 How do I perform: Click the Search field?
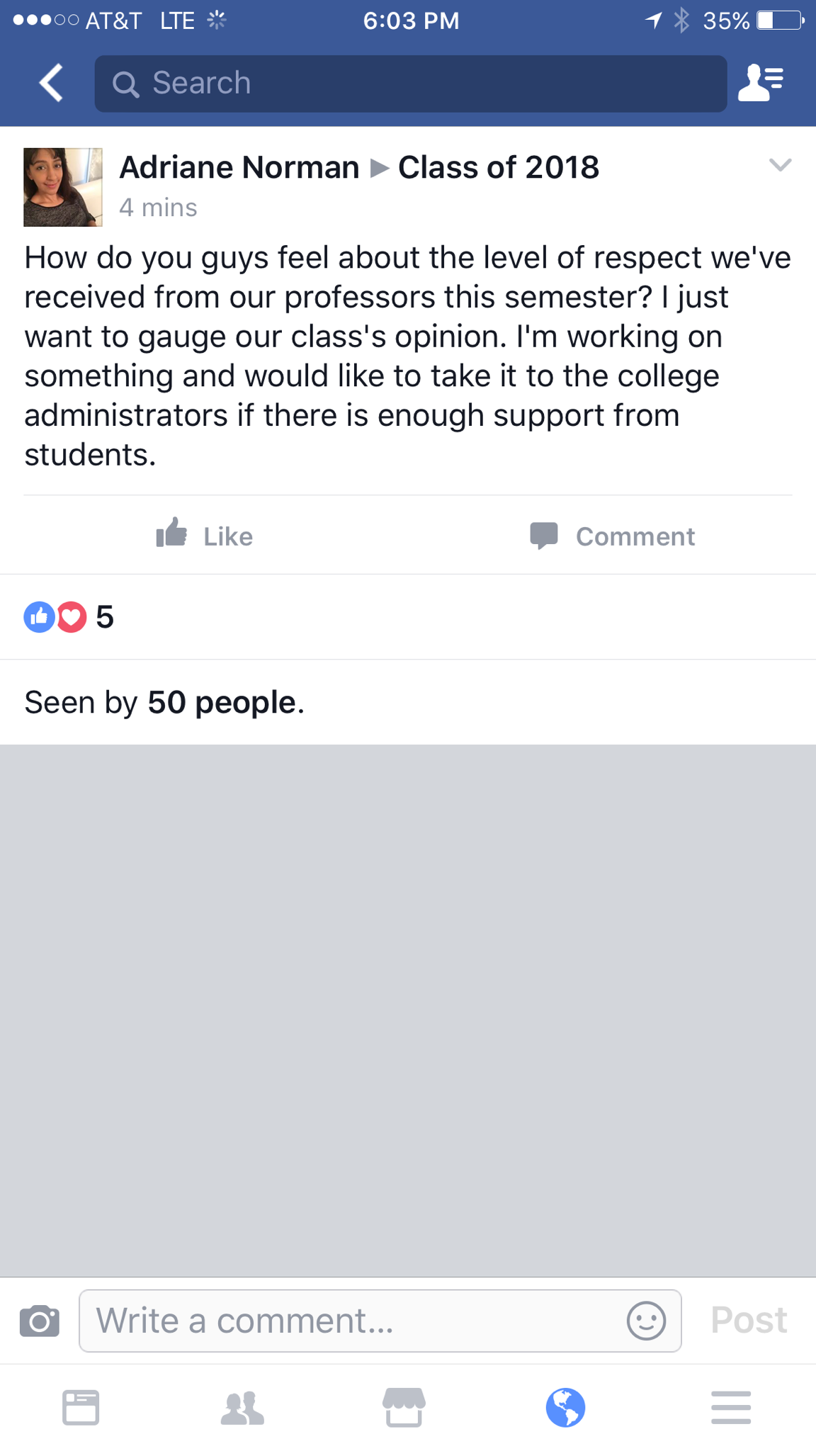tap(411, 84)
